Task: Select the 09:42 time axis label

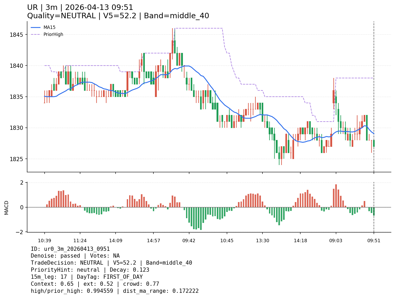Action: (x=189, y=241)
